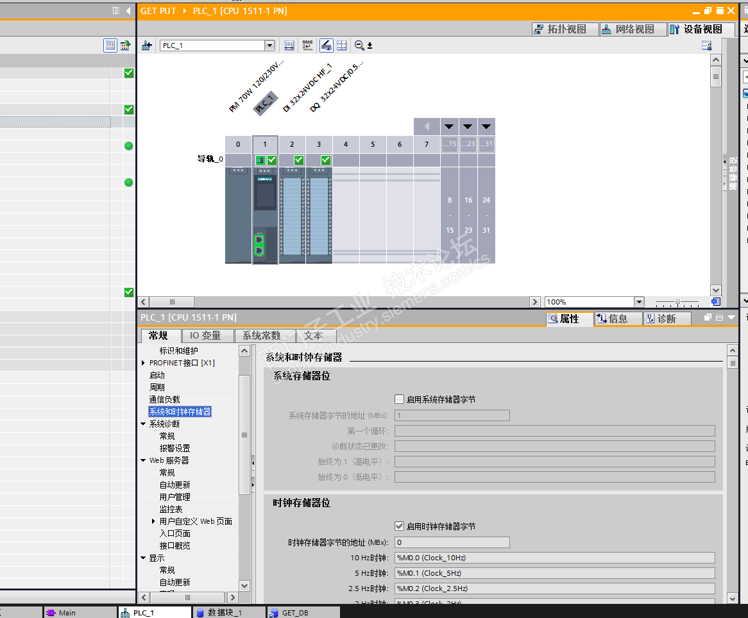Switch to the 网络视图 network view tab

[634, 29]
